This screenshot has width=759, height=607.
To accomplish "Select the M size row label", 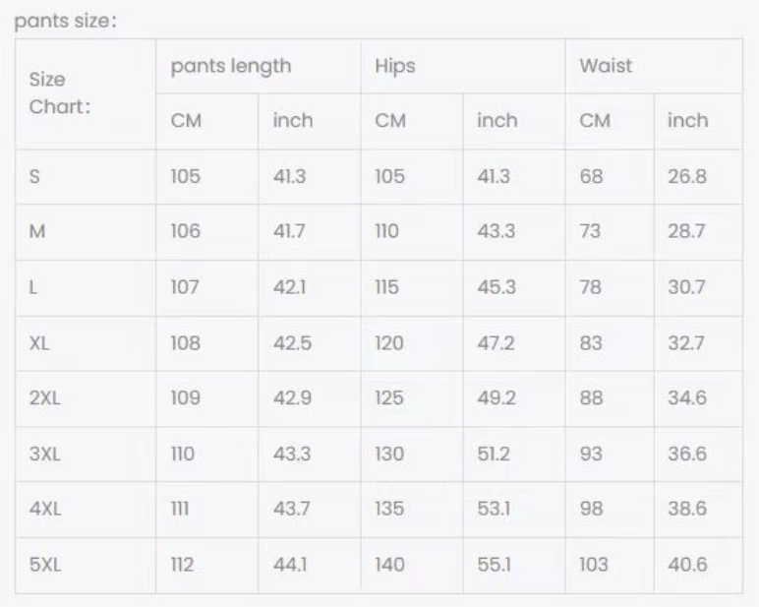I will (86, 232).
